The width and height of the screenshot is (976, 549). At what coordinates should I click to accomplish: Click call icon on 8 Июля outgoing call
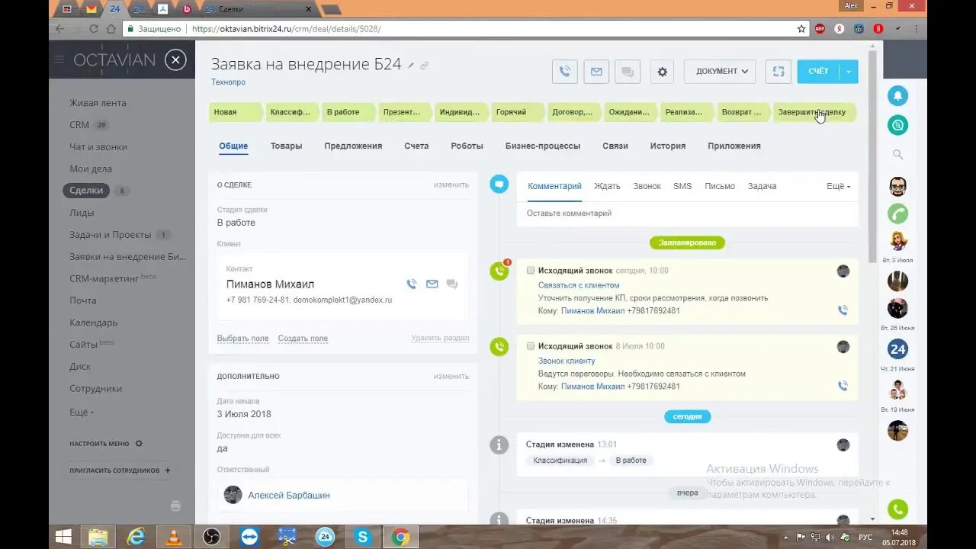[843, 386]
